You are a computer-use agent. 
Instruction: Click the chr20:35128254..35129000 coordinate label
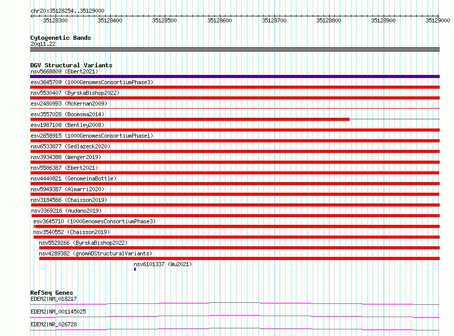point(67,11)
